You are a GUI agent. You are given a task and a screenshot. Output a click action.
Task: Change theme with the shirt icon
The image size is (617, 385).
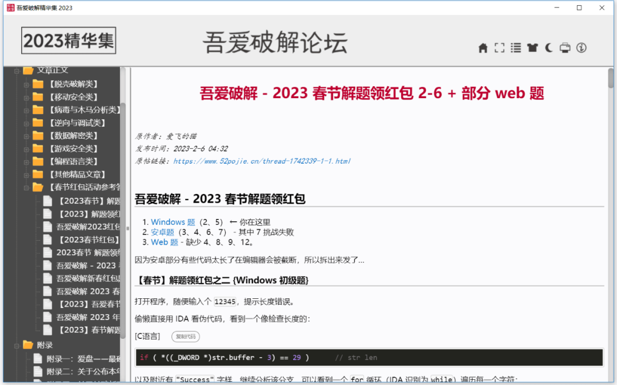coord(532,48)
